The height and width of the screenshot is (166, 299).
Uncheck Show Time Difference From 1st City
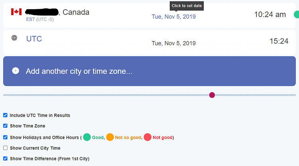pos(5,158)
